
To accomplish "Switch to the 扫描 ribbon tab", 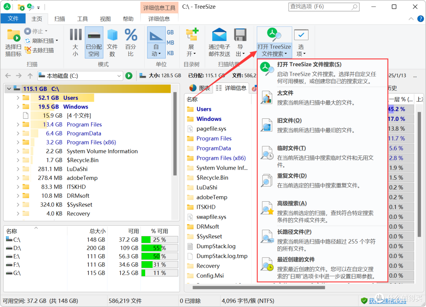I will 60,19.
